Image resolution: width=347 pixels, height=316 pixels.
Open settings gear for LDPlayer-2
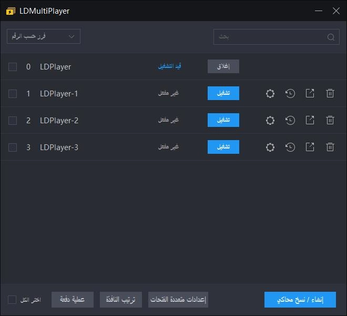[x=270, y=121]
